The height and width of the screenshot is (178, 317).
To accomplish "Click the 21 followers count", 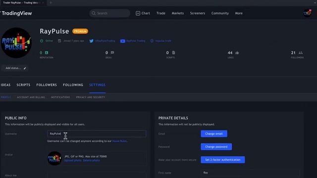I will 293,53.
